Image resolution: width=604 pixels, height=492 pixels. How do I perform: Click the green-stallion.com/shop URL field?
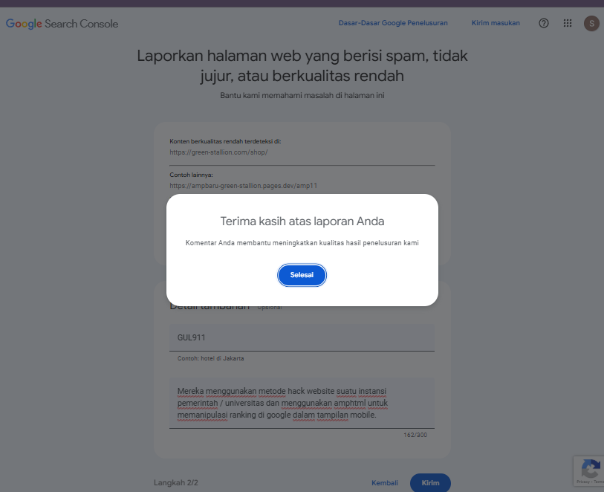(302, 152)
